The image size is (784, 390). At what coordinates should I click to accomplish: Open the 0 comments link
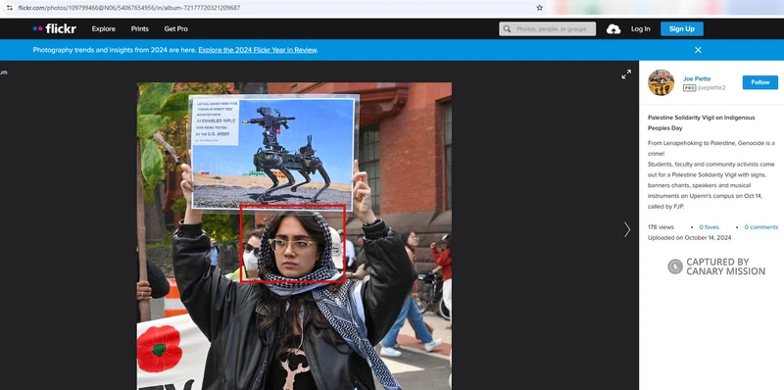(x=761, y=227)
